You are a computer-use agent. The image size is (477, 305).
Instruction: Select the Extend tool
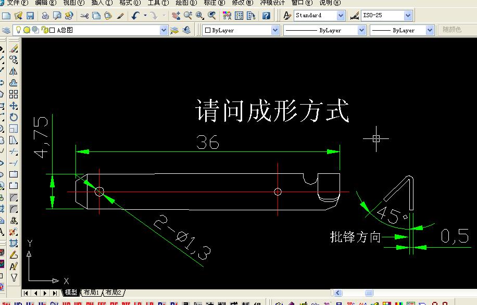(x=14, y=163)
